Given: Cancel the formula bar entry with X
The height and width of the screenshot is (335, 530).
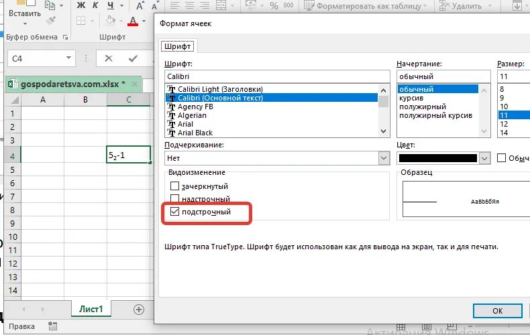Looking at the screenshot, I should [x=109, y=58].
